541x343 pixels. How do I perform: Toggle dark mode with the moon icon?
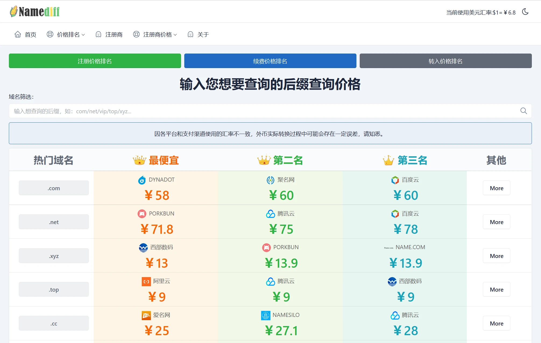(525, 12)
